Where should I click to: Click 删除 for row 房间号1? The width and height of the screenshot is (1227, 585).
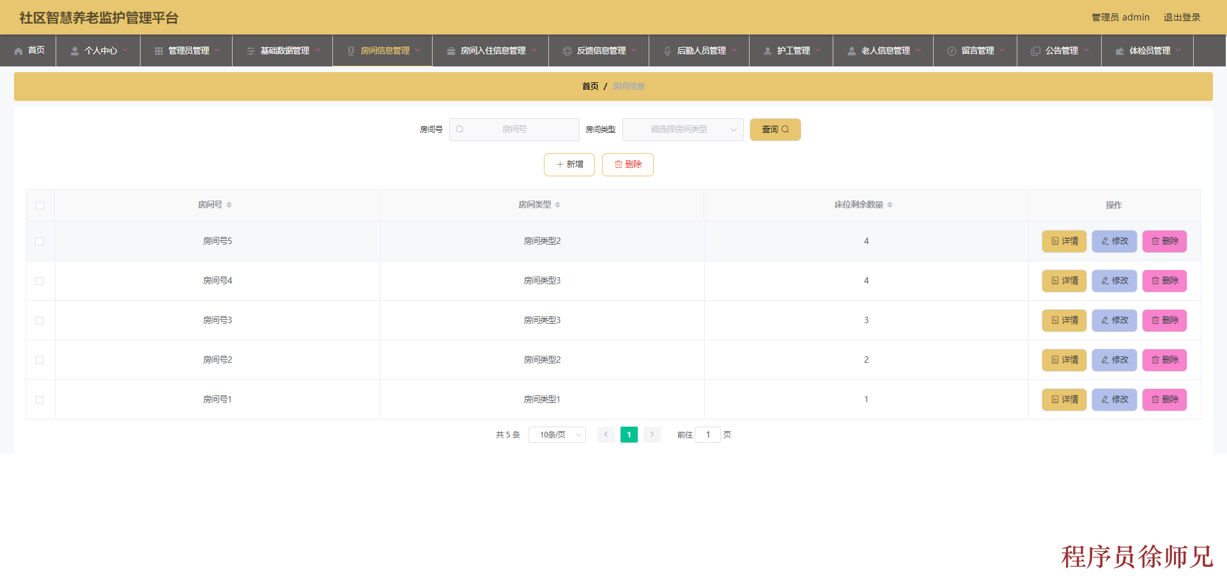point(1164,400)
